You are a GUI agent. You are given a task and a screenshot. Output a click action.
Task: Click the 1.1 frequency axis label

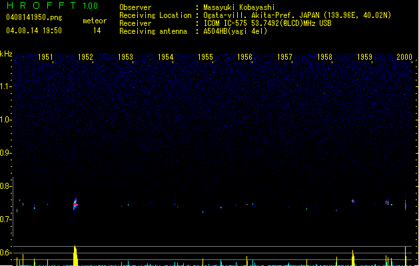[x=5, y=86]
